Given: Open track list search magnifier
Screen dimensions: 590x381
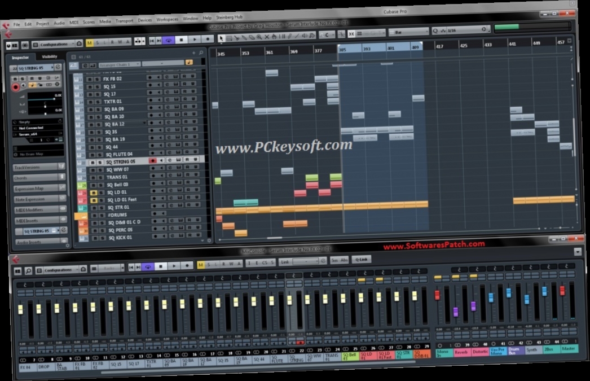Looking at the screenshot, I should 201,52.
